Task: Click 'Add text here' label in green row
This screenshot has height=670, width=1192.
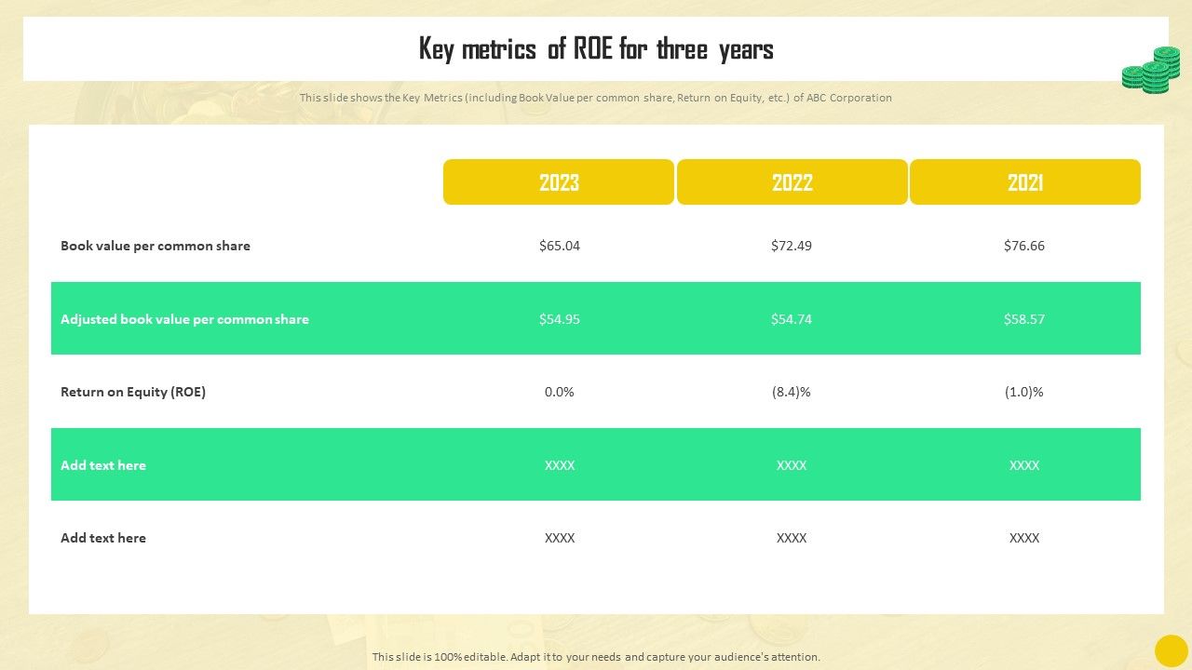Action: point(103,465)
